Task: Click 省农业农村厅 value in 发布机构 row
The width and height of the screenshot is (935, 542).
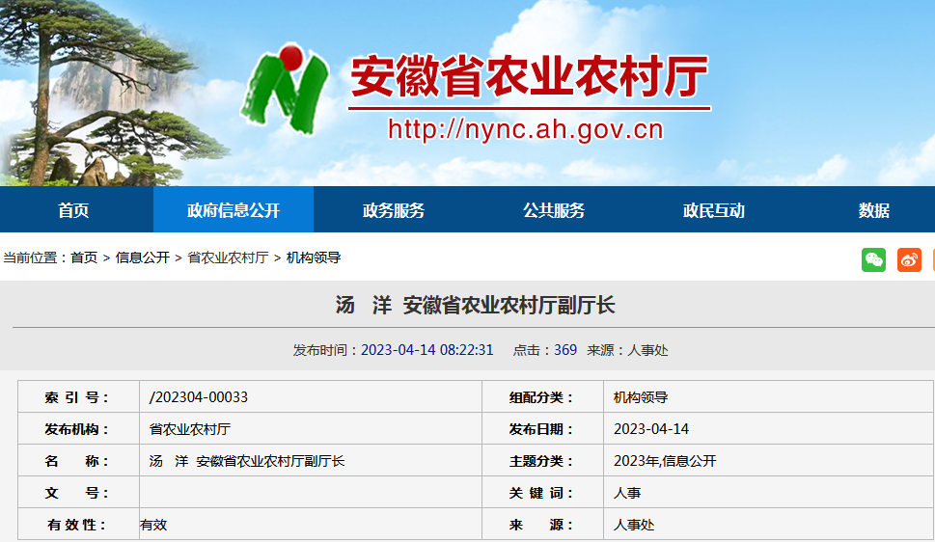Action: tap(190, 429)
